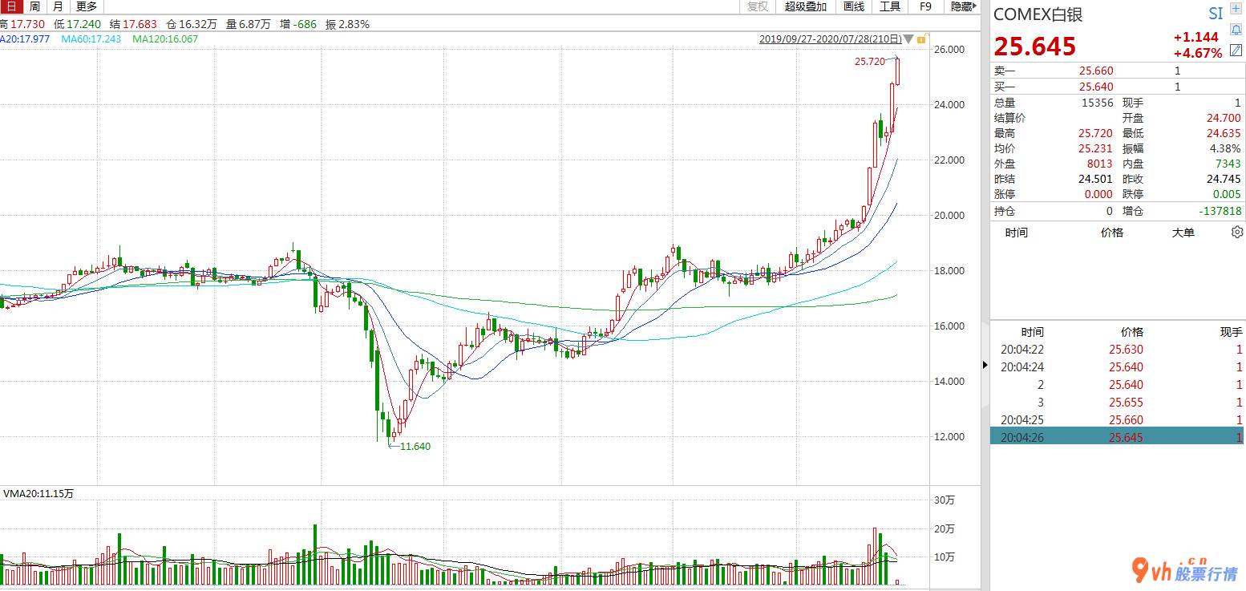This screenshot has height=591, width=1246.
Task: Click 外盘 value 8013
Action: tap(1100, 164)
